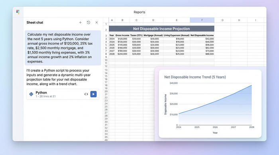Click the '1 - 28 lines at E1' text
This screenshot has width=279, height=155.
(x=45, y=96)
